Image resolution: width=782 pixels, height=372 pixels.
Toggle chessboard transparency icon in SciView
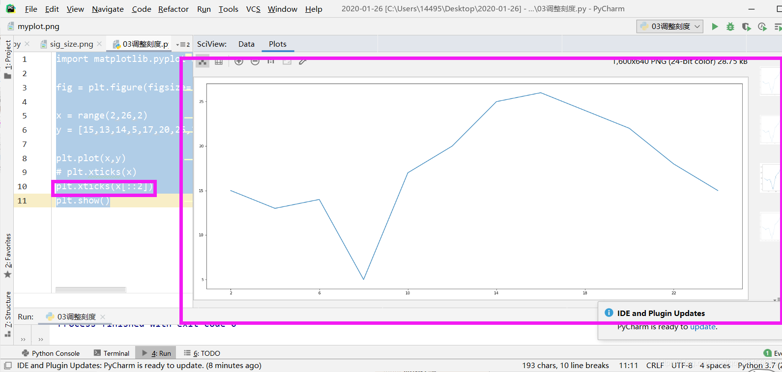click(x=203, y=61)
